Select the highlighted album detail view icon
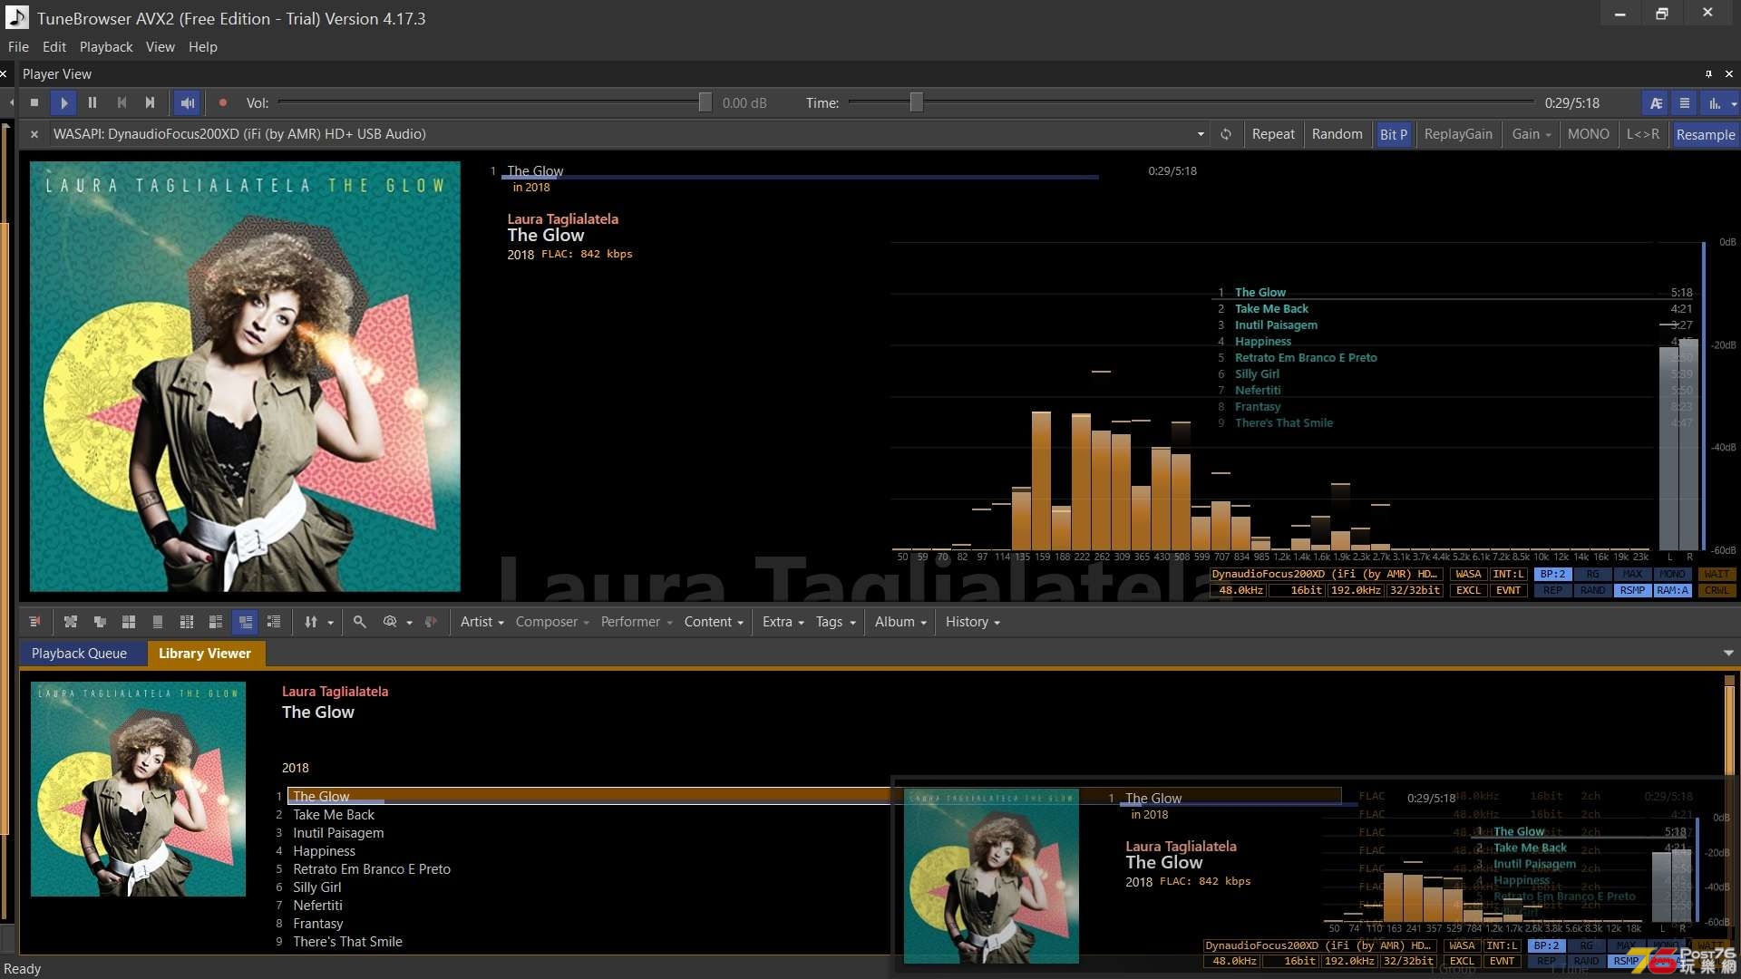1741x979 pixels. tap(245, 622)
